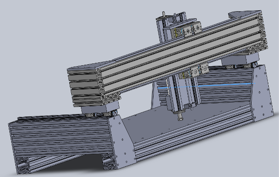Click the right riser block under the gantry
Screen dimensions: 279x177
[x=240, y=59]
